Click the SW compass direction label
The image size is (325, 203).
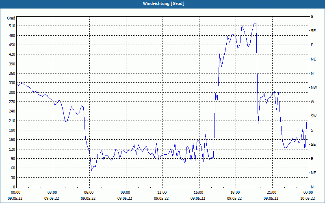click(314, 116)
